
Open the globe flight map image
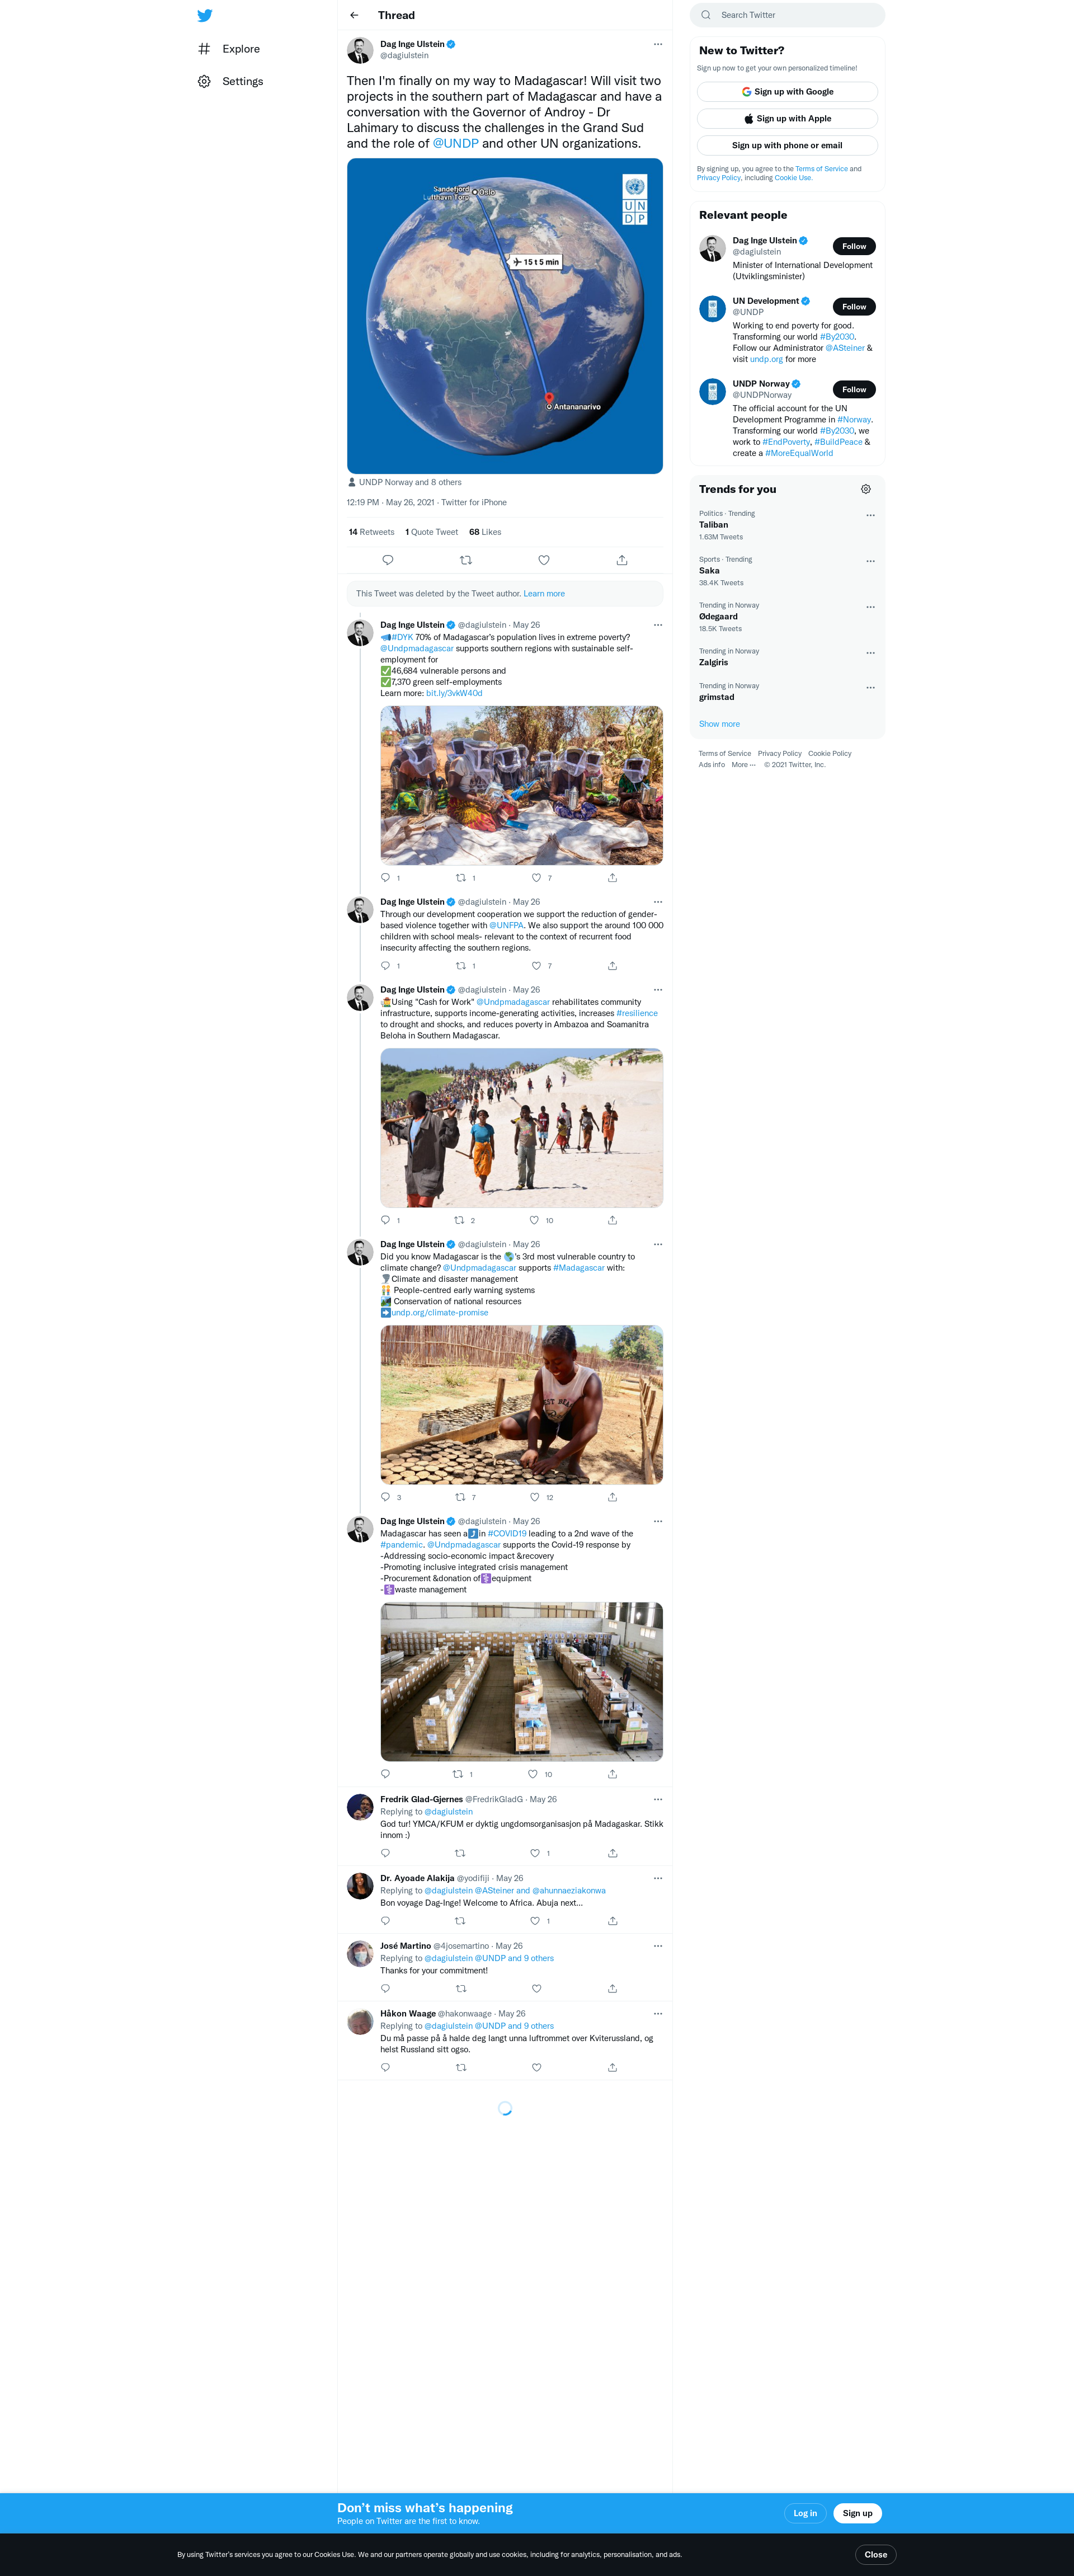(x=505, y=316)
